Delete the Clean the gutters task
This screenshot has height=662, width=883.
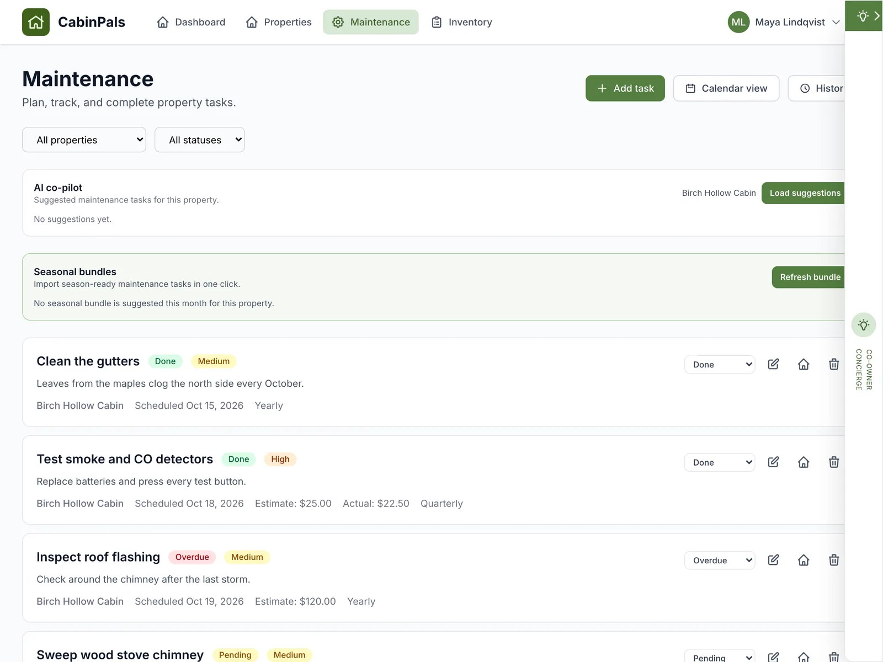(x=834, y=364)
